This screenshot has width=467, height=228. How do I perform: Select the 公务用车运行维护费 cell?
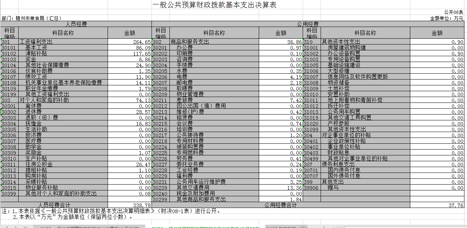[201, 182]
